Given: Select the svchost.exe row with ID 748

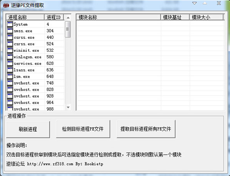Looking at the screenshot, I should [x=35, y=83].
